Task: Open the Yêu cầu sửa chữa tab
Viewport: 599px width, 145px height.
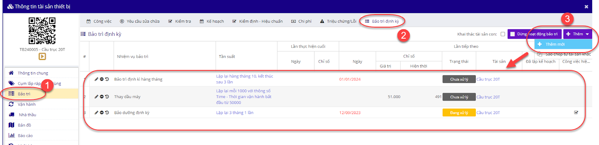Action: (140, 21)
